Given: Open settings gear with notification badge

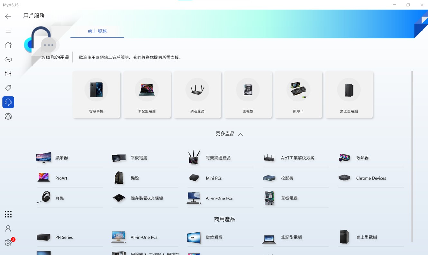Looking at the screenshot, I should [x=9, y=242].
